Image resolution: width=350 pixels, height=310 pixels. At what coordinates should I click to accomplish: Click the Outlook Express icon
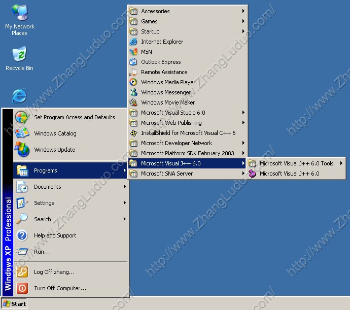[x=133, y=62]
